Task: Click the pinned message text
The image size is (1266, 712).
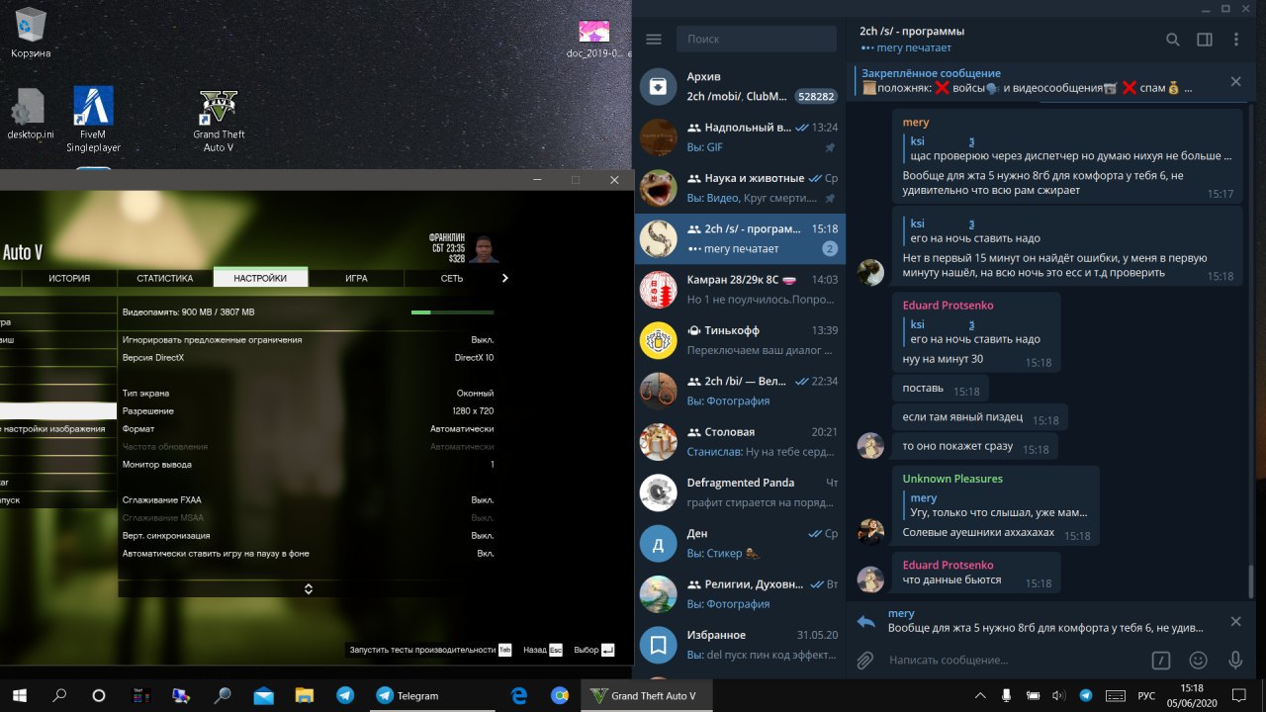Action: 1027,88
